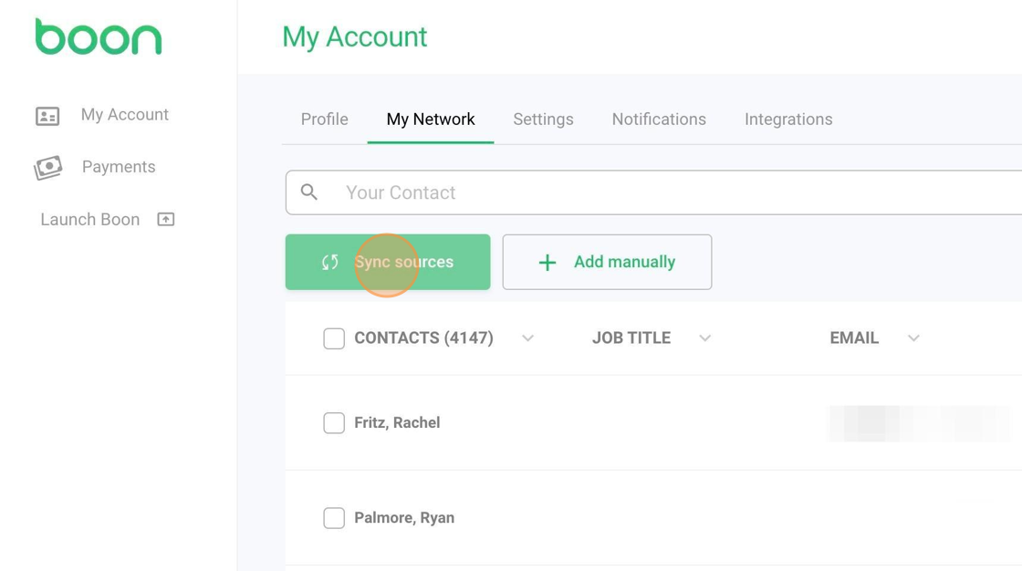Click the Payments cash icon

tap(48, 168)
